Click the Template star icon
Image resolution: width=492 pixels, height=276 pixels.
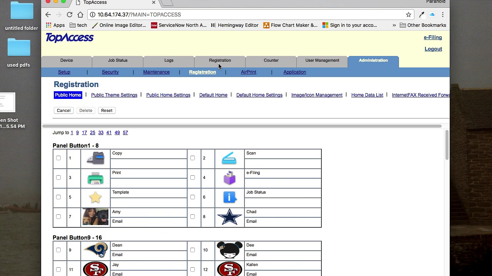tap(95, 197)
